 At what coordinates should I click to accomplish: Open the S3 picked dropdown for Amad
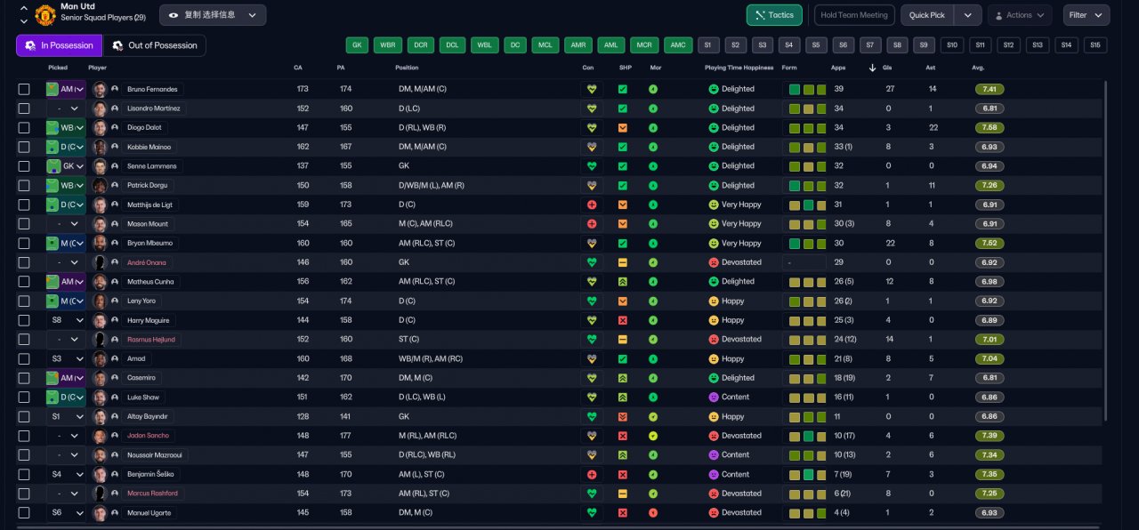(66, 359)
